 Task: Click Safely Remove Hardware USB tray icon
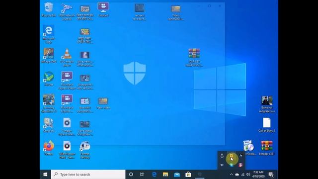pyautogui.click(x=222, y=156)
